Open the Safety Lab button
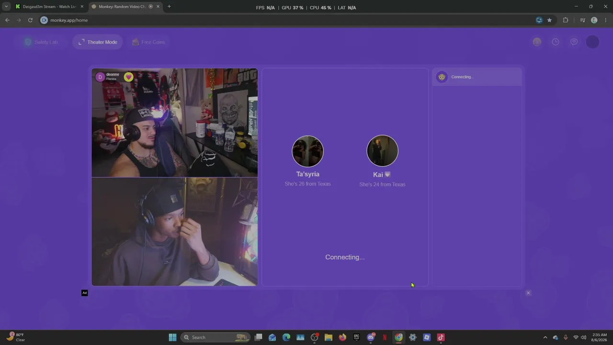 pyautogui.click(x=41, y=42)
